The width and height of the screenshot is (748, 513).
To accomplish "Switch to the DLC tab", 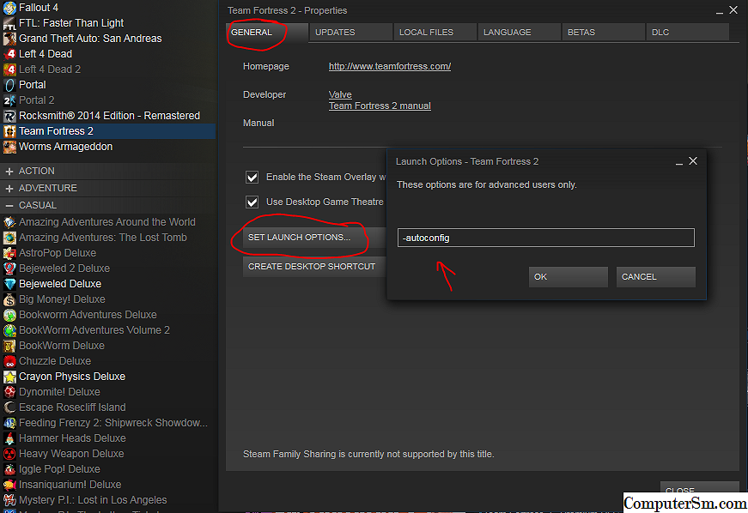I will (687, 33).
